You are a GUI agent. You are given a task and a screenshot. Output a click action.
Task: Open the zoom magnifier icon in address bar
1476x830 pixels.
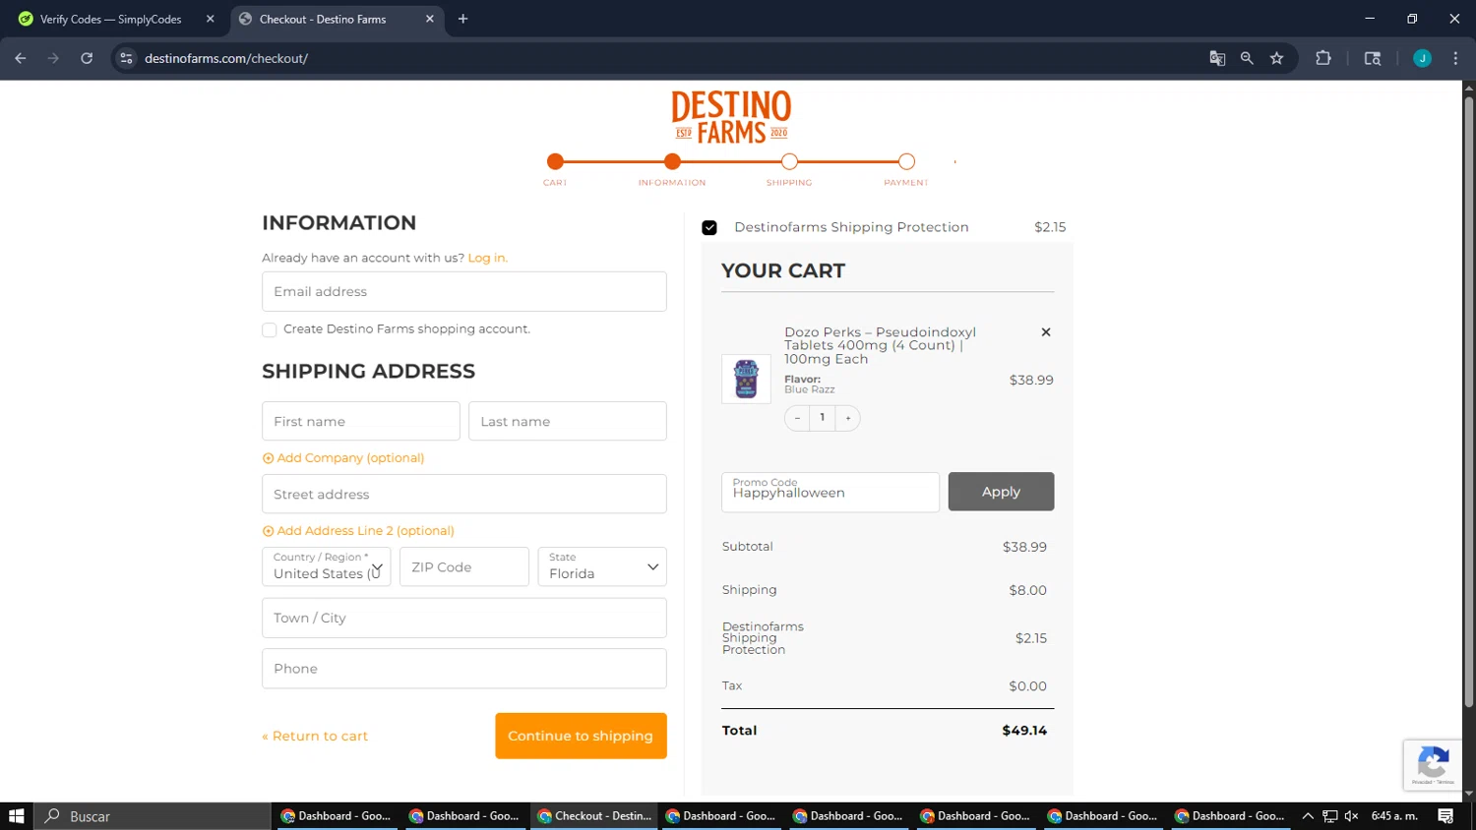pyautogui.click(x=1247, y=58)
